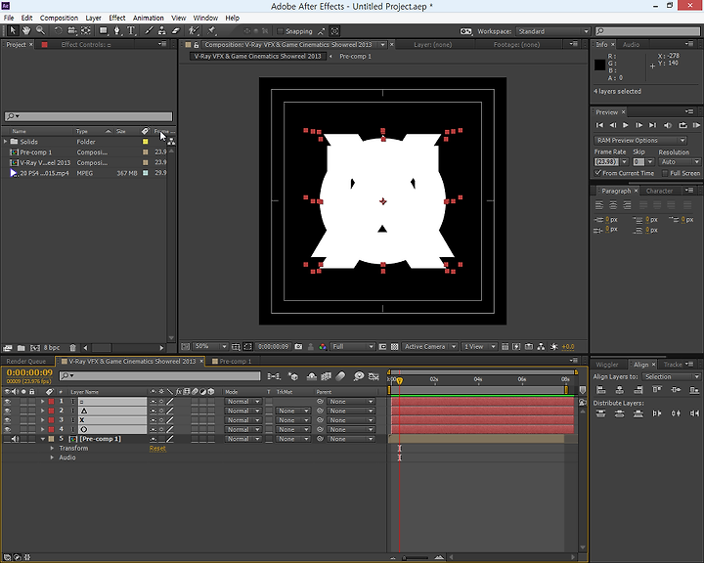Select the Selection arrow tool
Image resolution: width=704 pixels, height=563 pixels.
coord(13,30)
